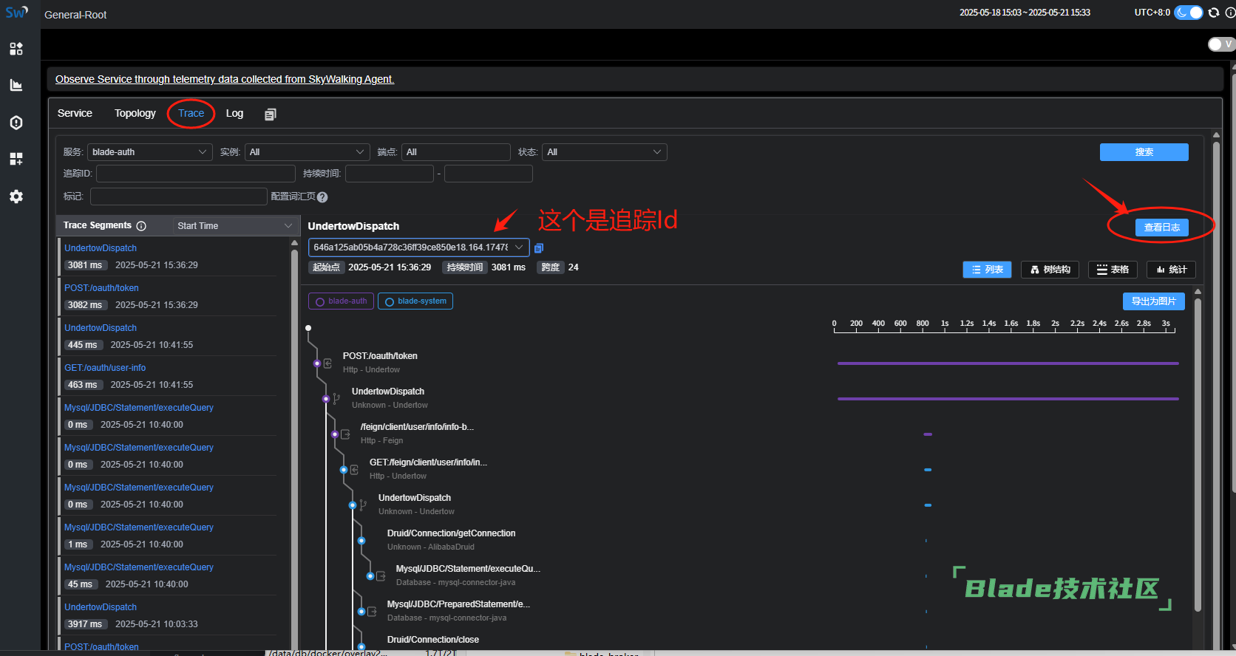The width and height of the screenshot is (1236, 656).
Task: Click Druid/Connection/close span row
Action: point(433,640)
